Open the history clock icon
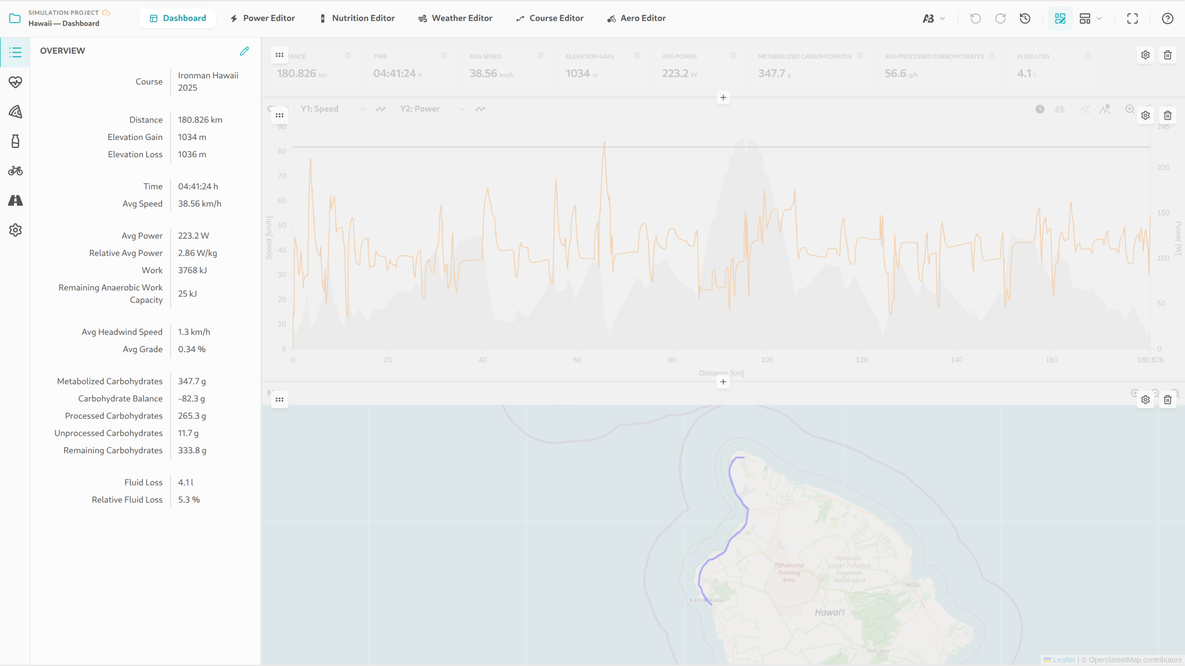 (x=1025, y=18)
